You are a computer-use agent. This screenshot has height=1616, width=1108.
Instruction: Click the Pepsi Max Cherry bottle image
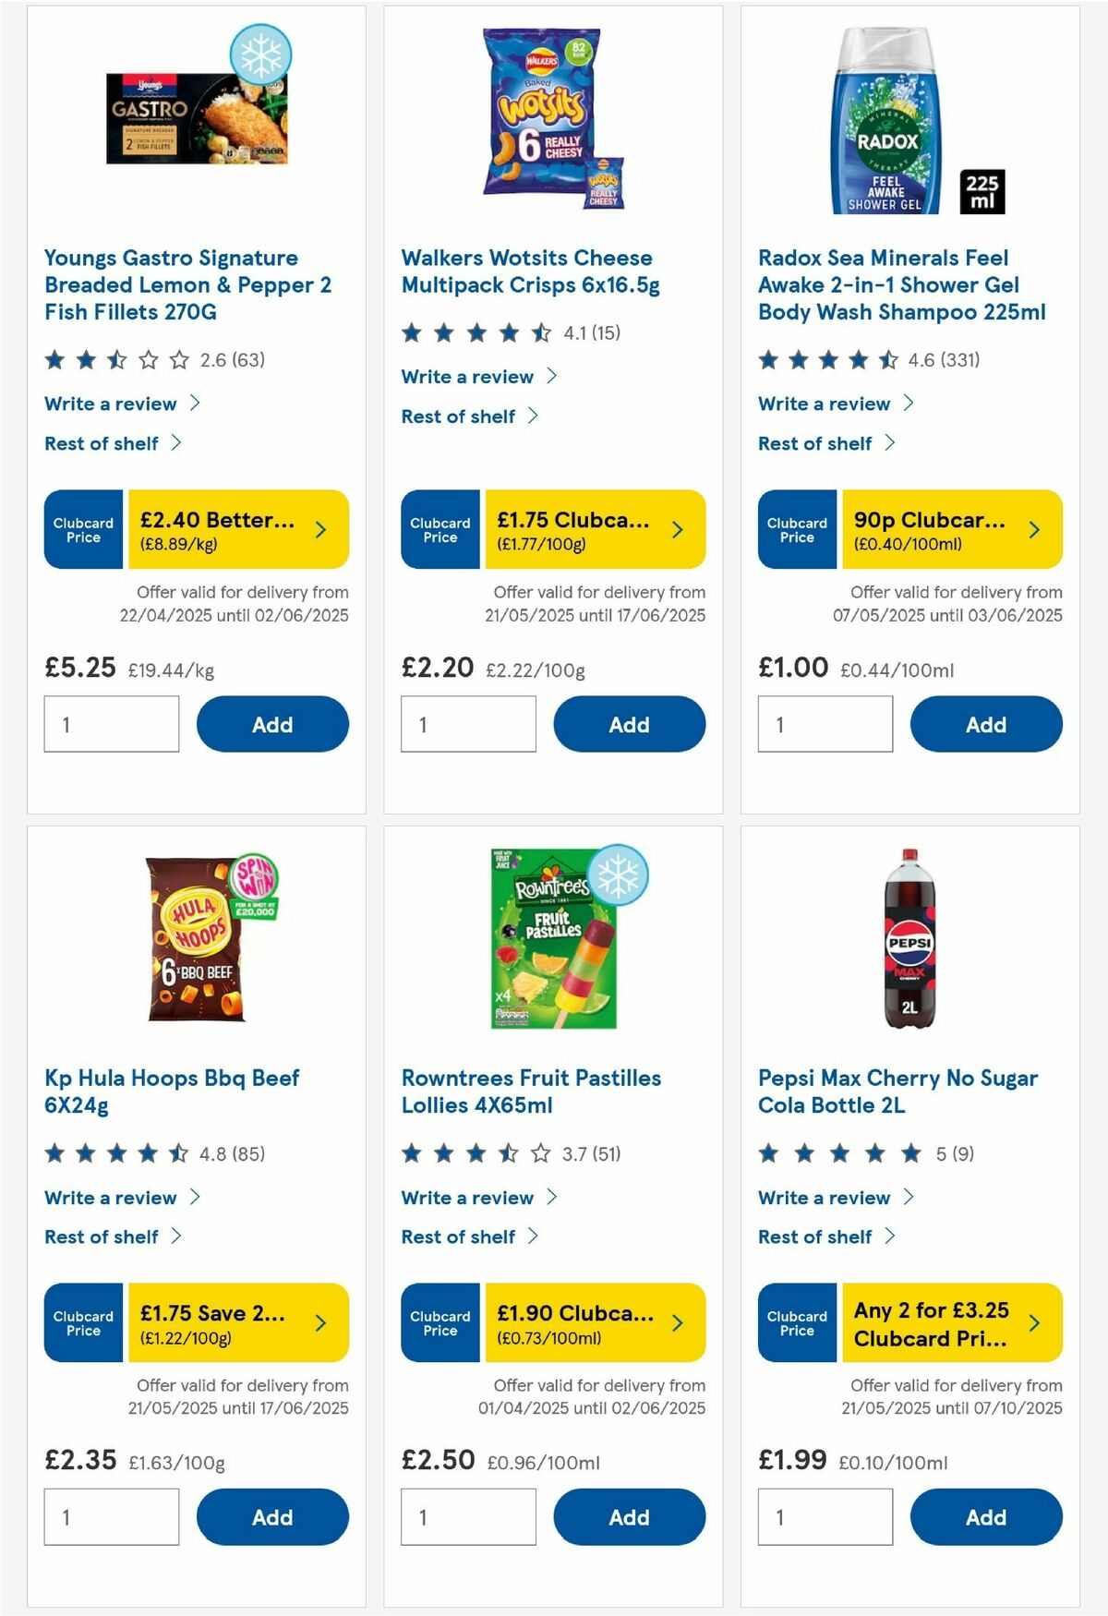[x=911, y=935]
